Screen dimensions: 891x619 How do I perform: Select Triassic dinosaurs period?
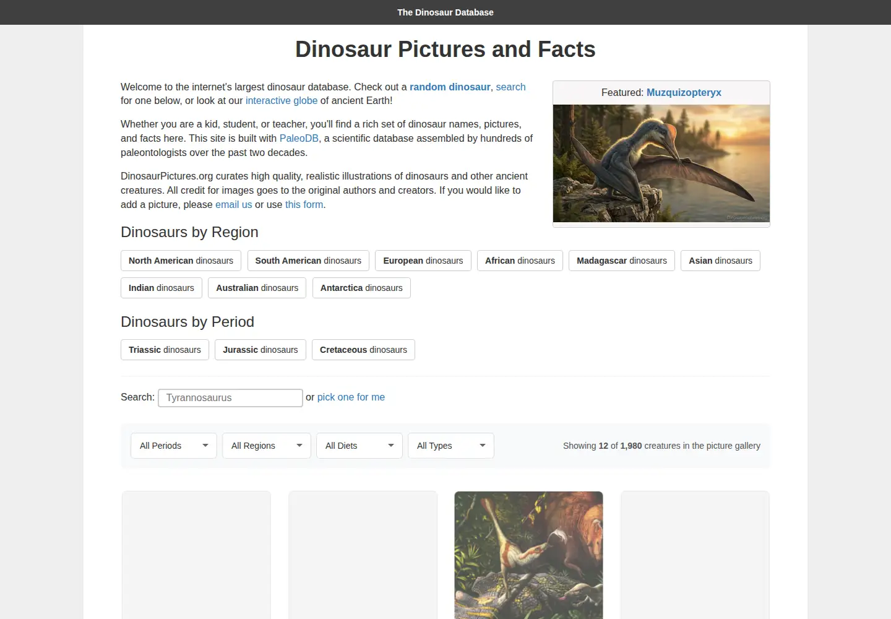165,350
